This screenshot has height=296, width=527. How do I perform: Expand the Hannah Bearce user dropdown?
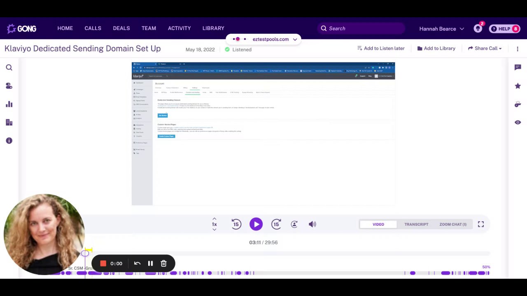[x=441, y=29]
